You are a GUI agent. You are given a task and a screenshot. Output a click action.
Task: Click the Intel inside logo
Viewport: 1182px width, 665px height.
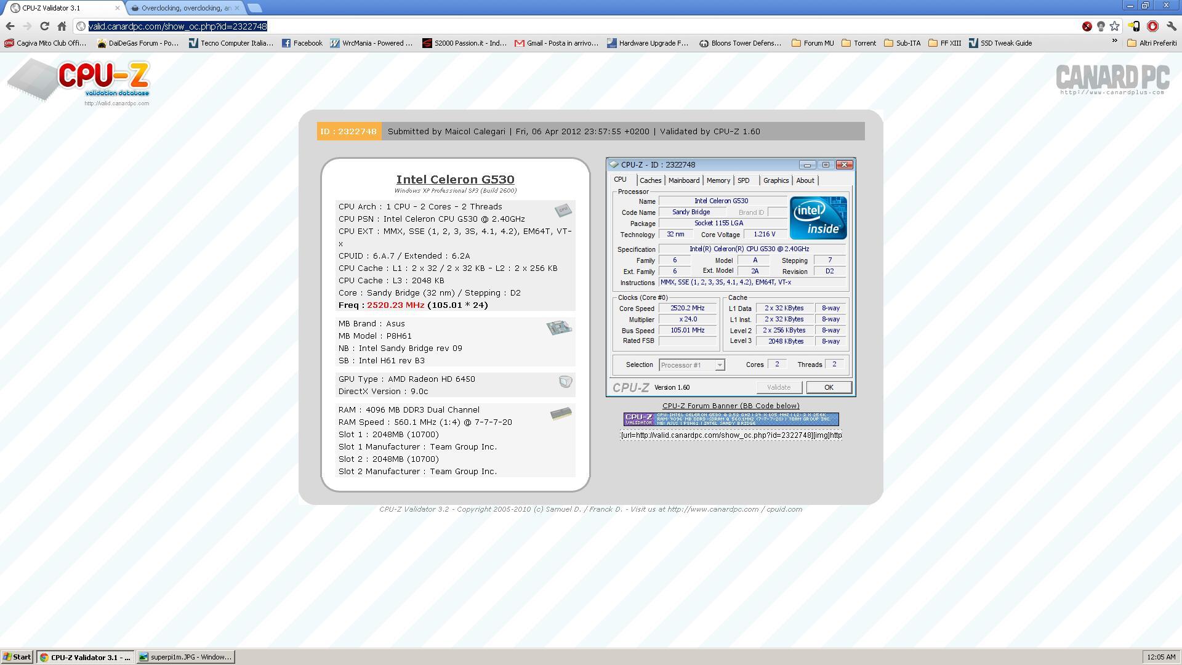click(x=818, y=218)
